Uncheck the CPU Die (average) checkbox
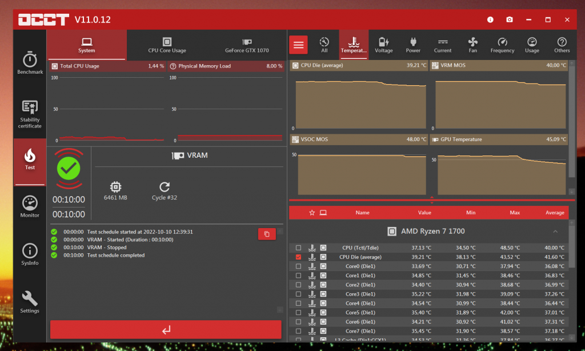Screen dimensions: 585x351 point(298,257)
